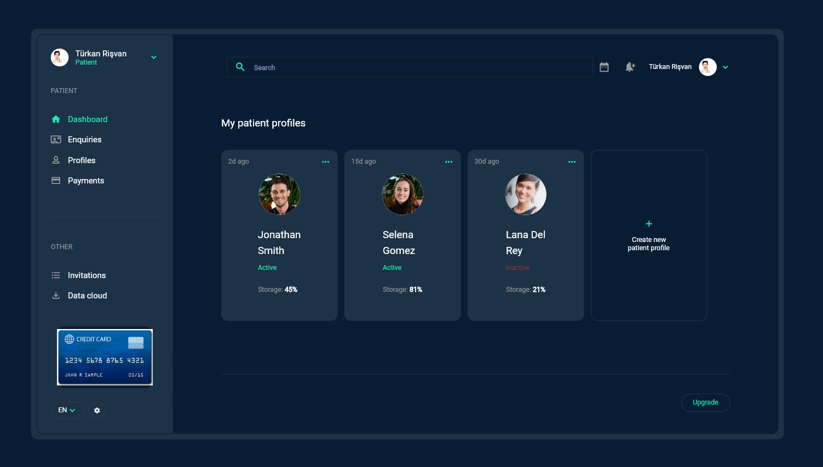823x467 pixels.
Task: Click inside the Search field
Action: (x=410, y=67)
